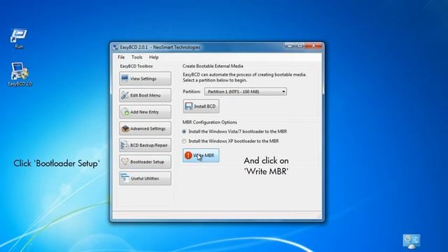Maximize the EasyBCD window

(300, 45)
